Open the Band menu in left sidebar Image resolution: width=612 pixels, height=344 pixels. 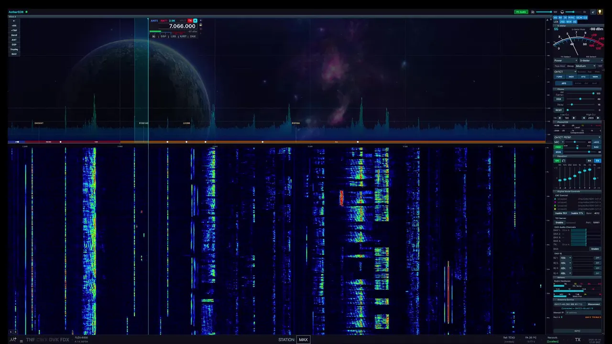tap(14, 35)
